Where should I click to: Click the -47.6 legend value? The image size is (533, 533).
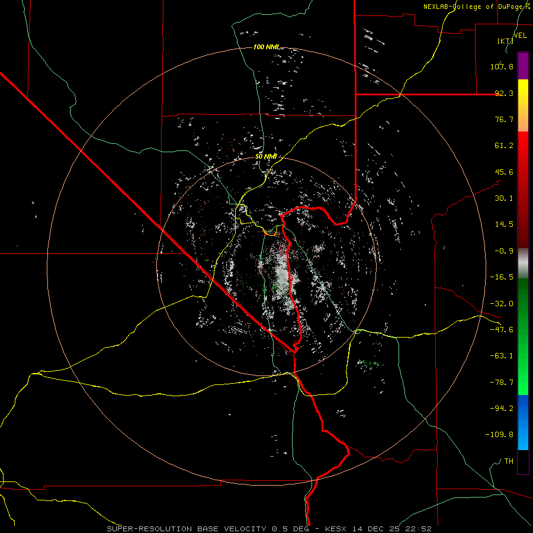point(502,330)
